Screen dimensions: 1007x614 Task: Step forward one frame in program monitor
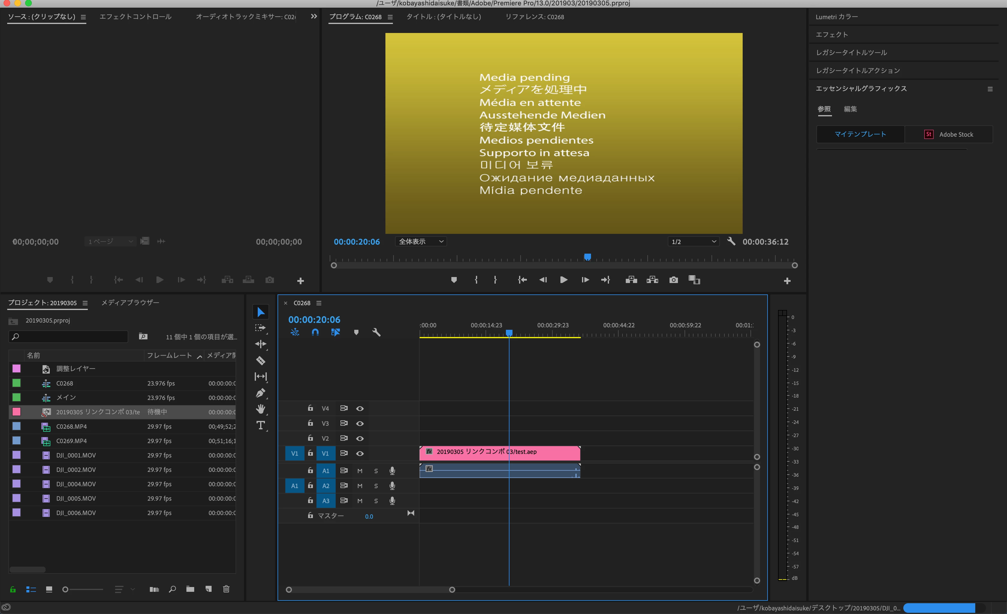[x=585, y=280]
